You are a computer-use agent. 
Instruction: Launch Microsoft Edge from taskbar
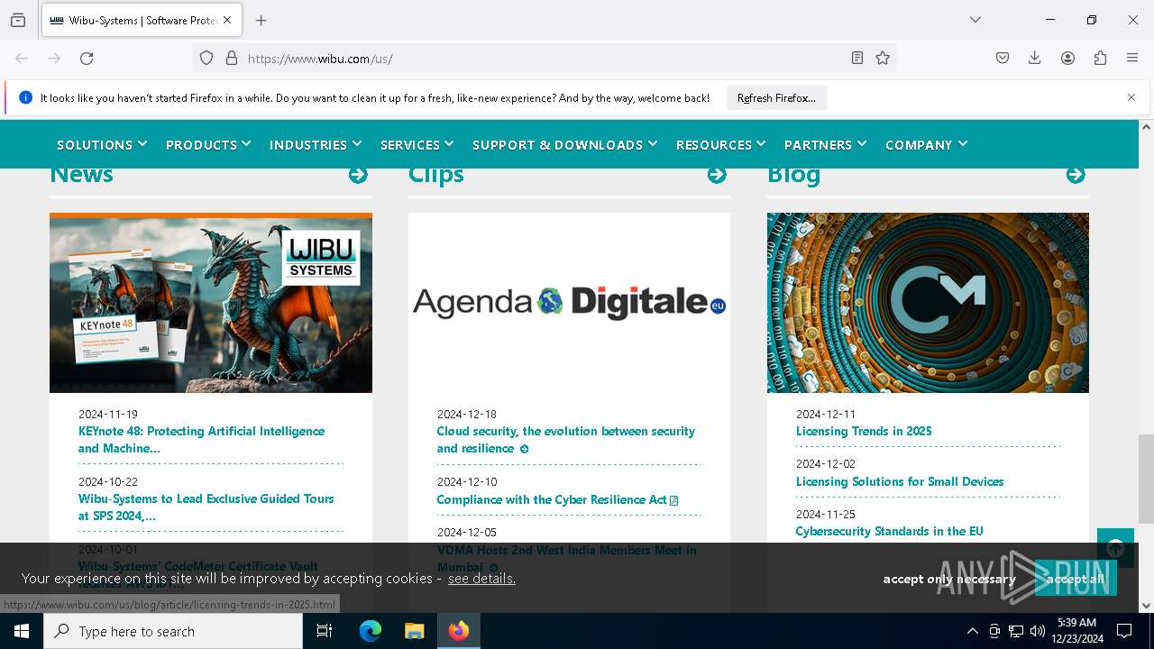tap(371, 631)
